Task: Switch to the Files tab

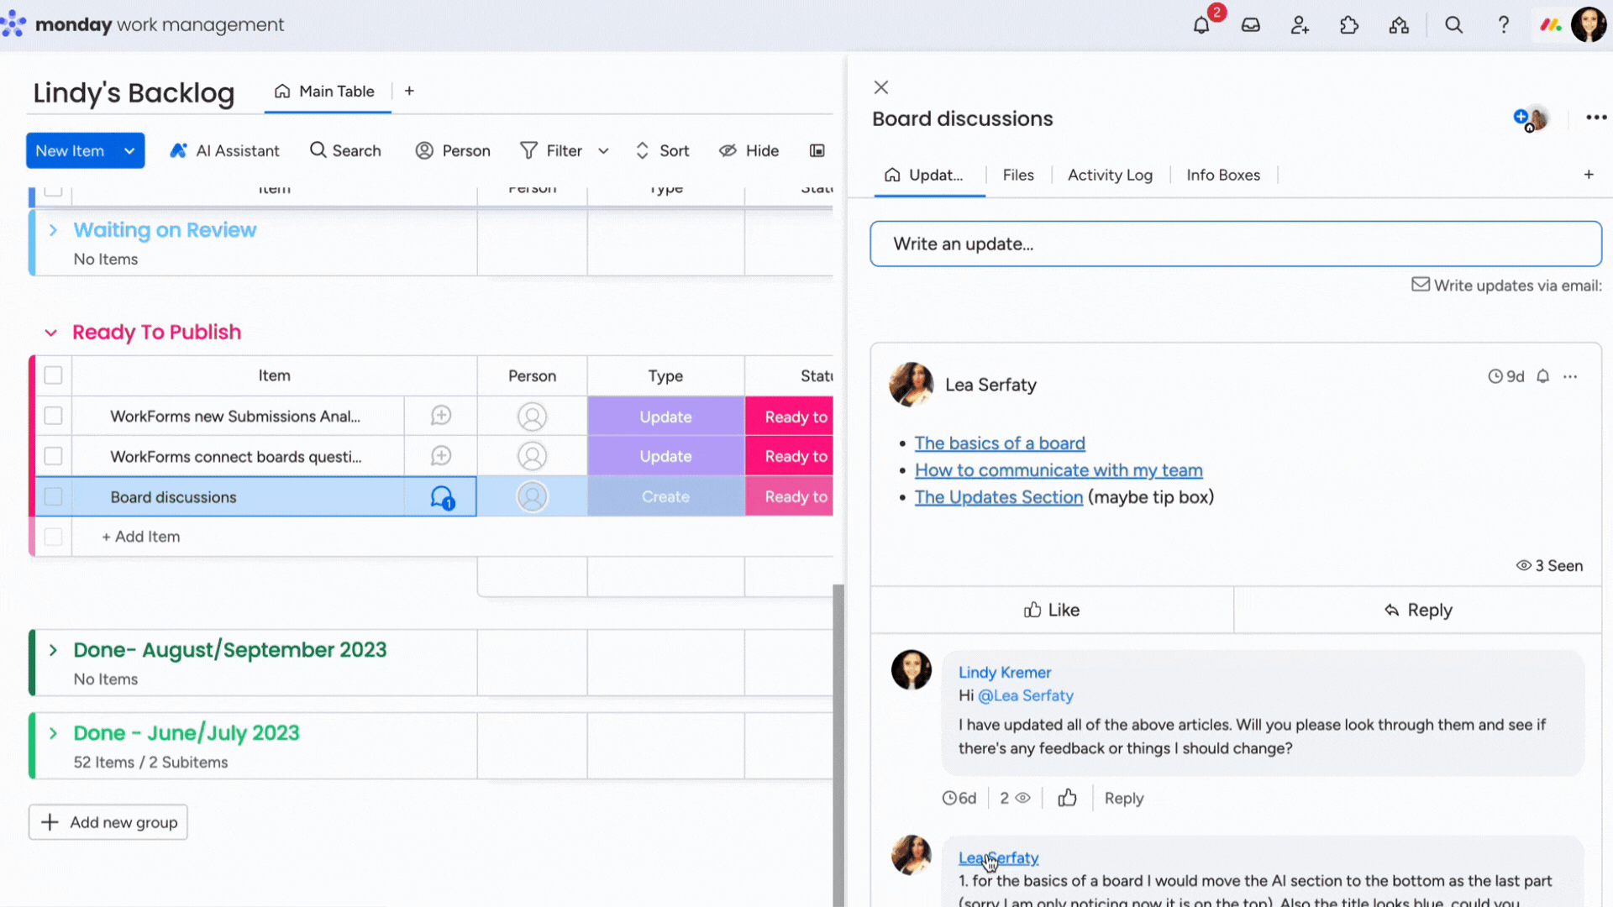Action: 1018,175
